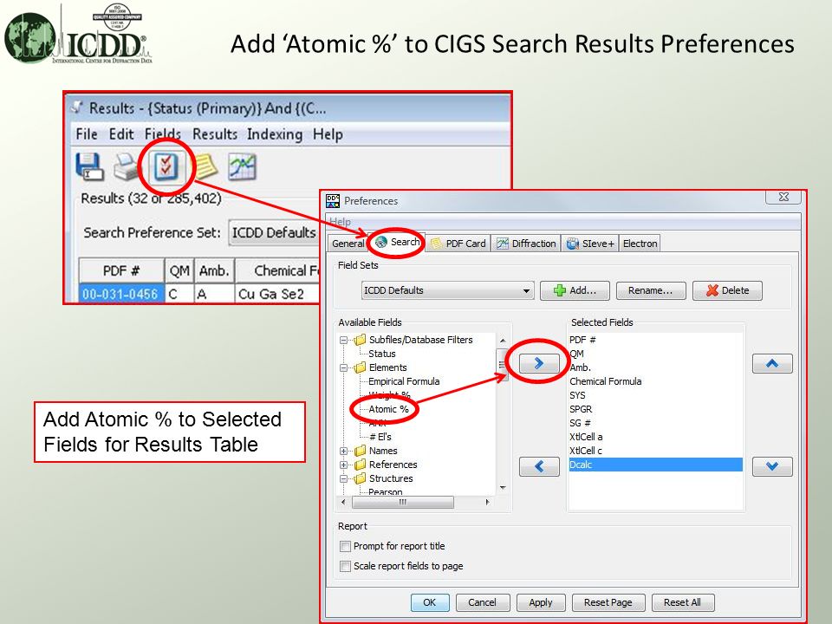Switch to the General tab
This screenshot has height=624, width=832.
point(348,244)
